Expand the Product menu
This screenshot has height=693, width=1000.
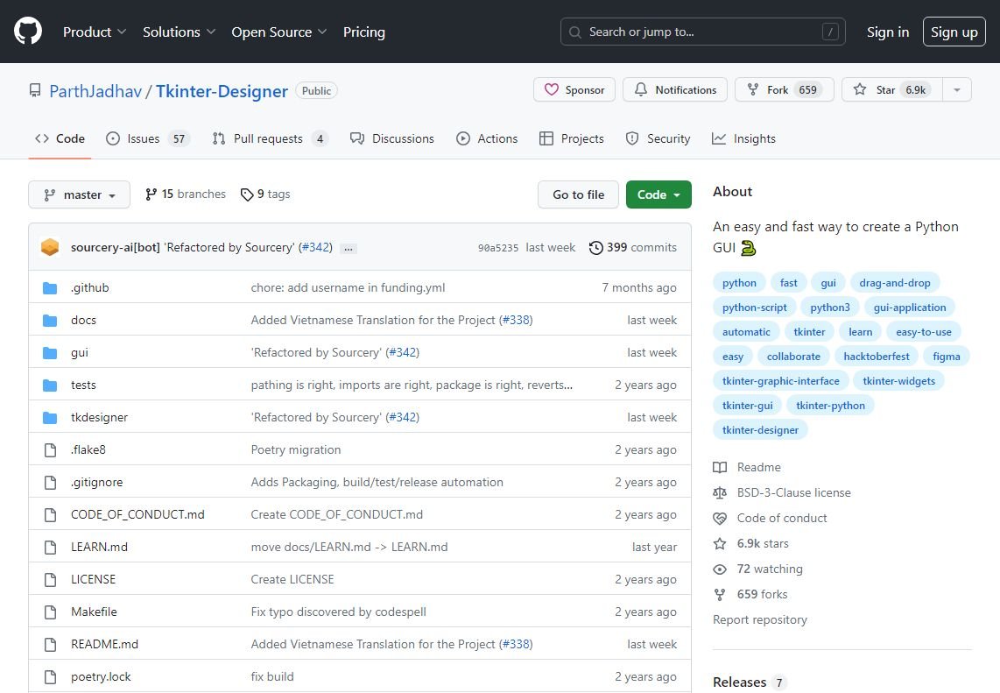click(x=95, y=32)
